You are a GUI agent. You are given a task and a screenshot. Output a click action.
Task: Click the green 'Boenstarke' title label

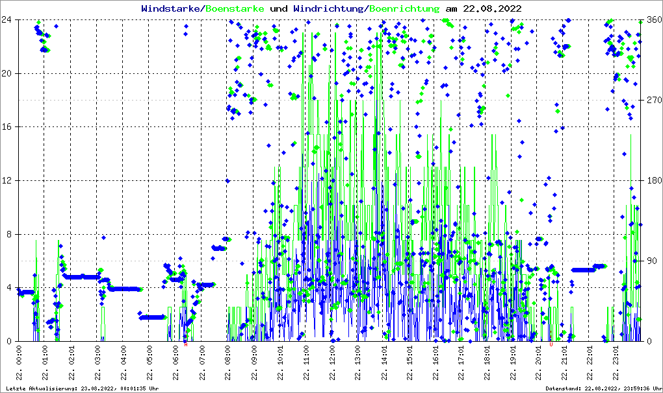(x=235, y=8)
